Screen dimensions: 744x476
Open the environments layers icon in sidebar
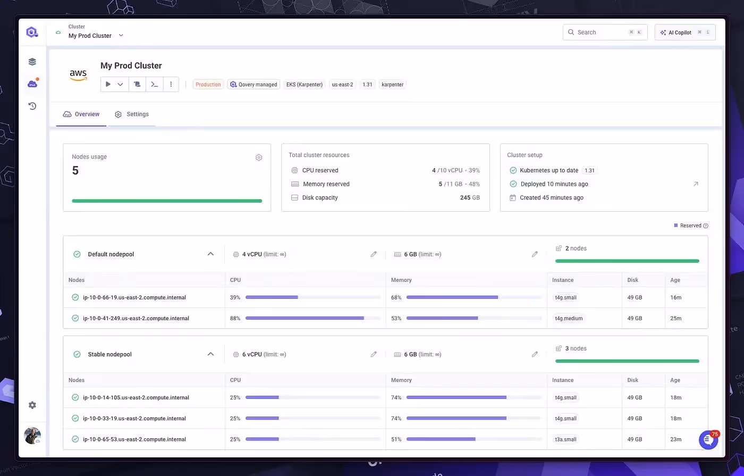pos(32,62)
